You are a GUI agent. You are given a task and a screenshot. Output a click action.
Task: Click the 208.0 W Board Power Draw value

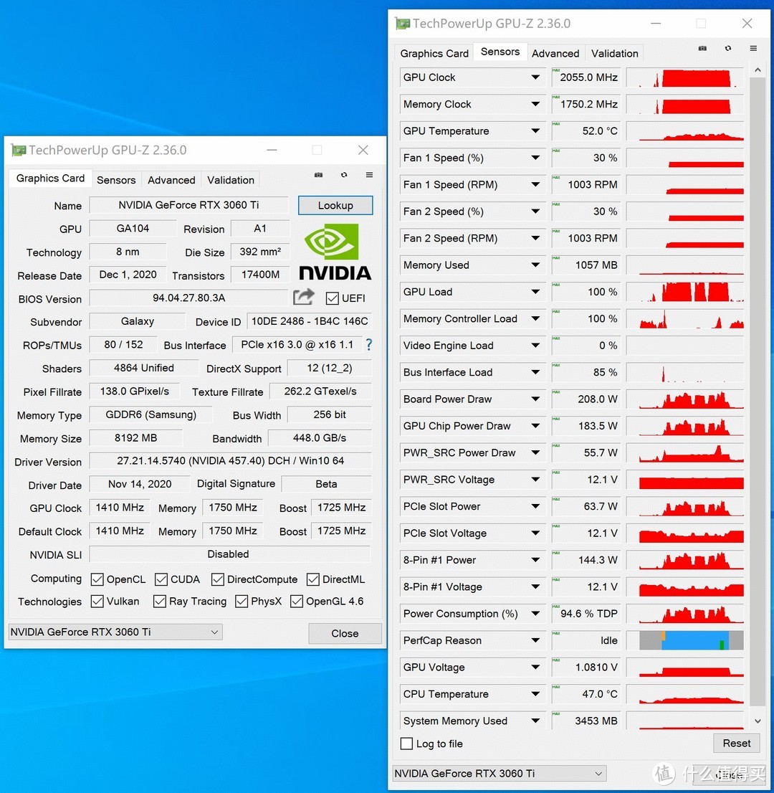pyautogui.click(x=585, y=399)
